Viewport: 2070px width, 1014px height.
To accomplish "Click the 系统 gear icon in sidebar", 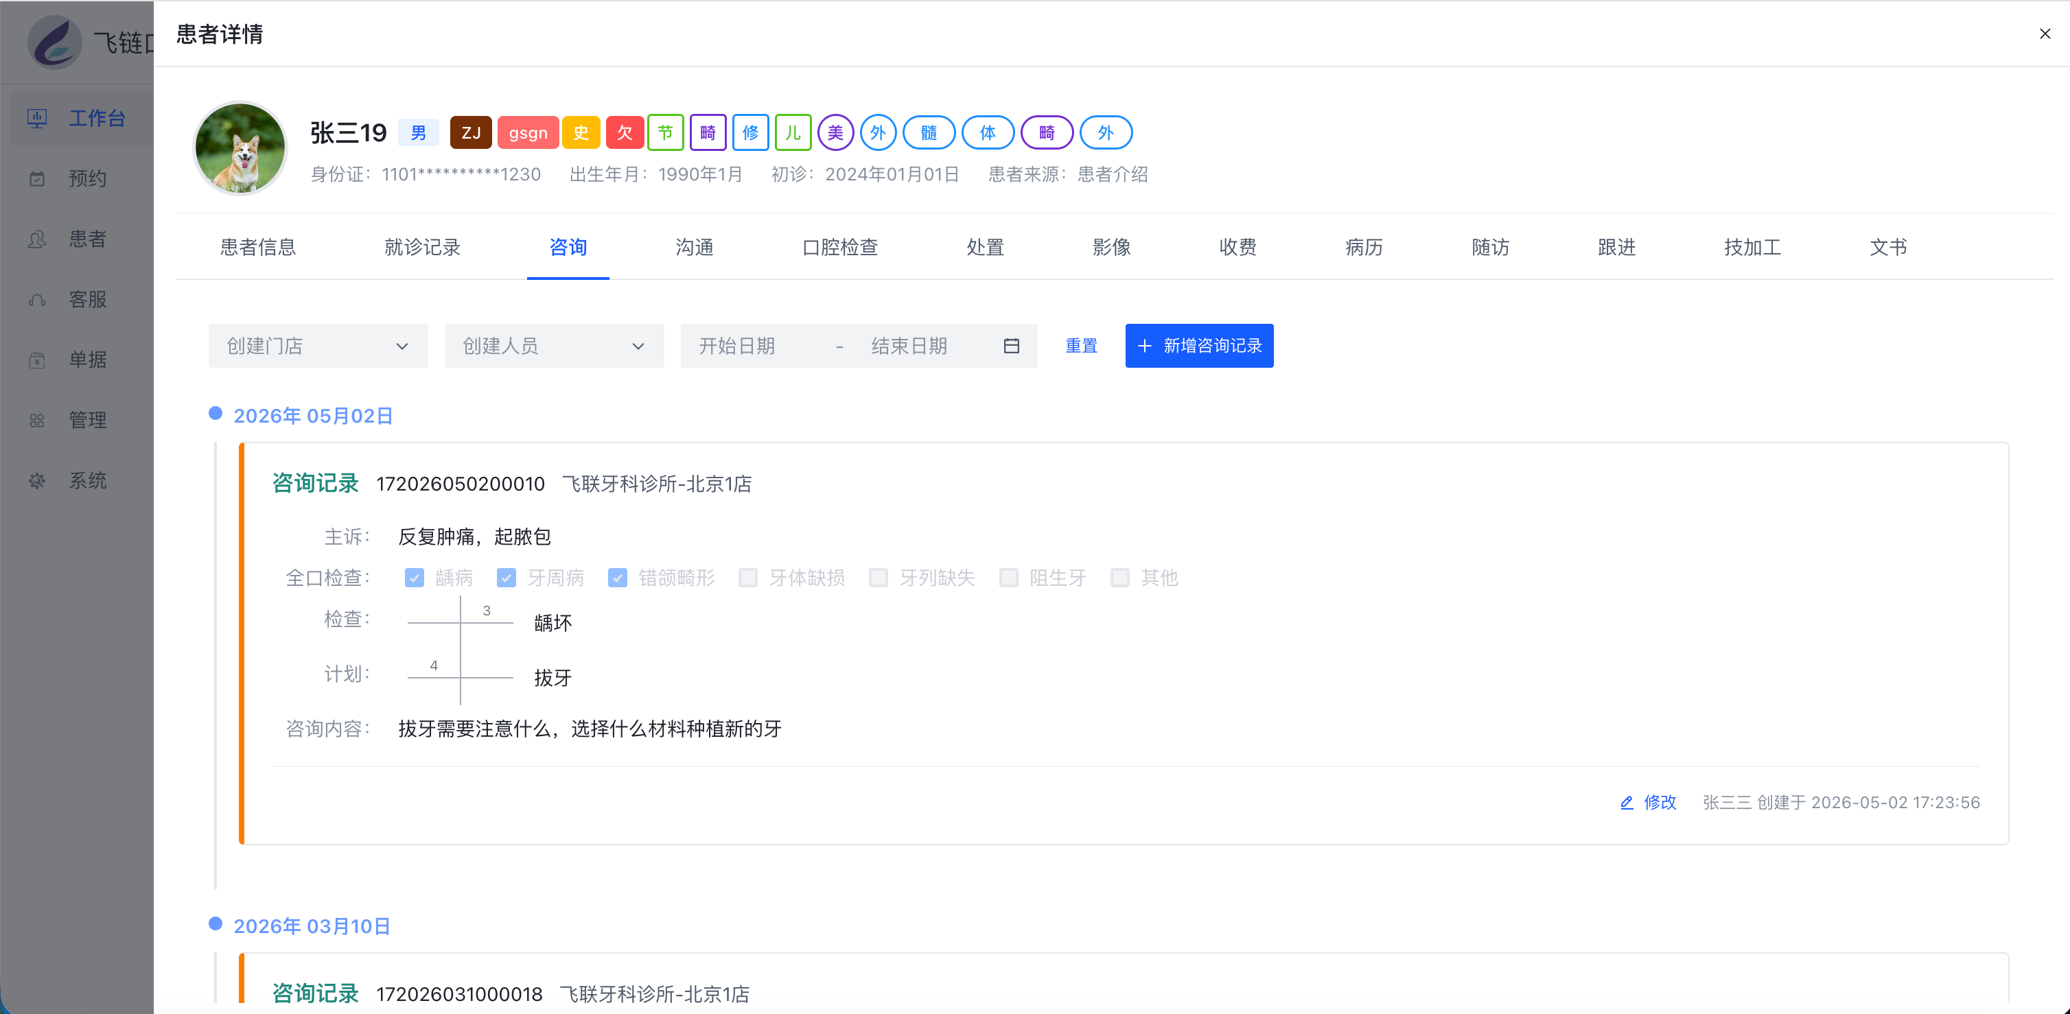I will click(x=37, y=480).
